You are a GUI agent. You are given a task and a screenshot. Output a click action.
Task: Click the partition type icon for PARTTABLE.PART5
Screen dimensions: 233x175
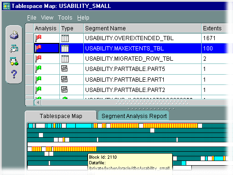[64, 69]
